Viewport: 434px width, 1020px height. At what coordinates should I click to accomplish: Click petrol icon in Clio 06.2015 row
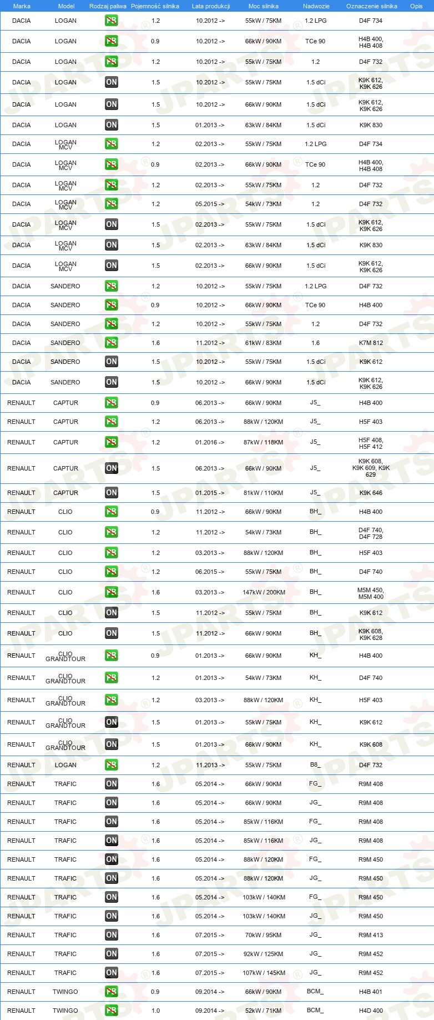click(112, 572)
